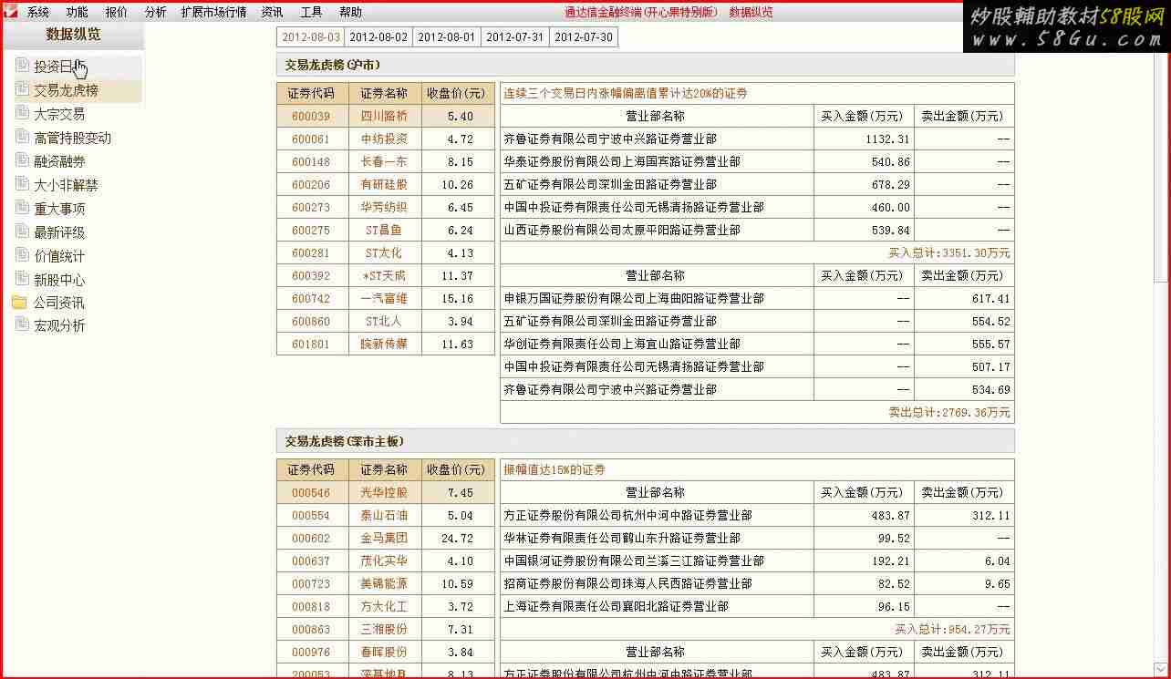
Task: Click stock code 600148
Action: pyautogui.click(x=311, y=162)
